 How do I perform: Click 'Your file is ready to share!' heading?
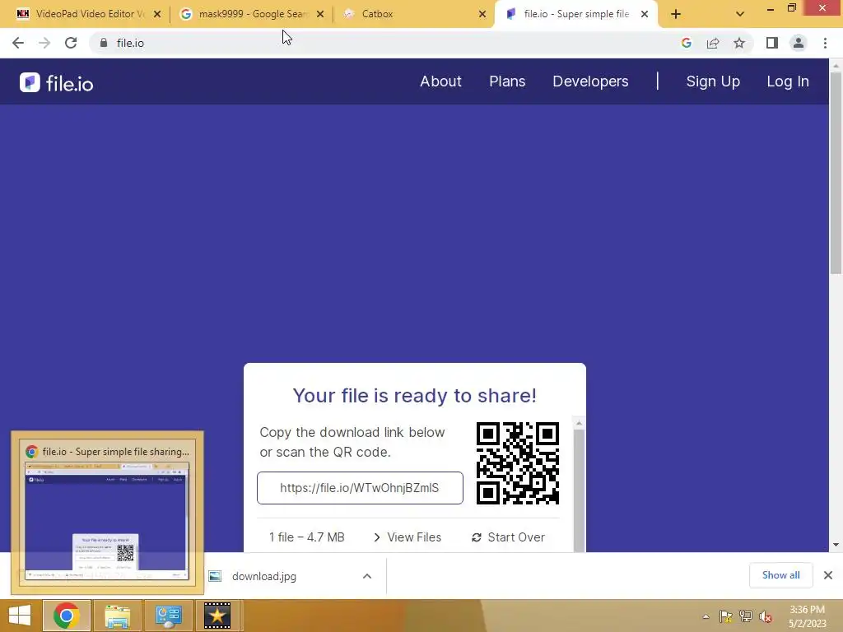point(415,396)
